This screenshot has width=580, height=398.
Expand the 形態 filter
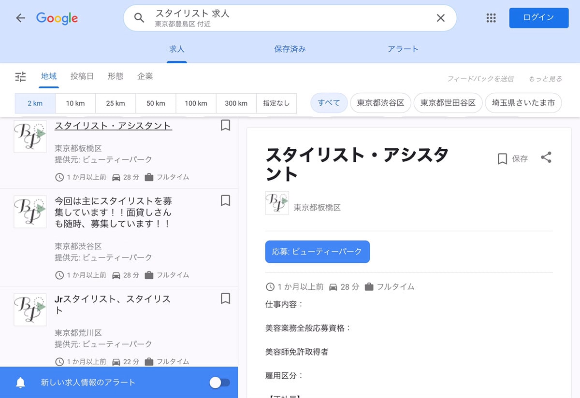coord(116,76)
